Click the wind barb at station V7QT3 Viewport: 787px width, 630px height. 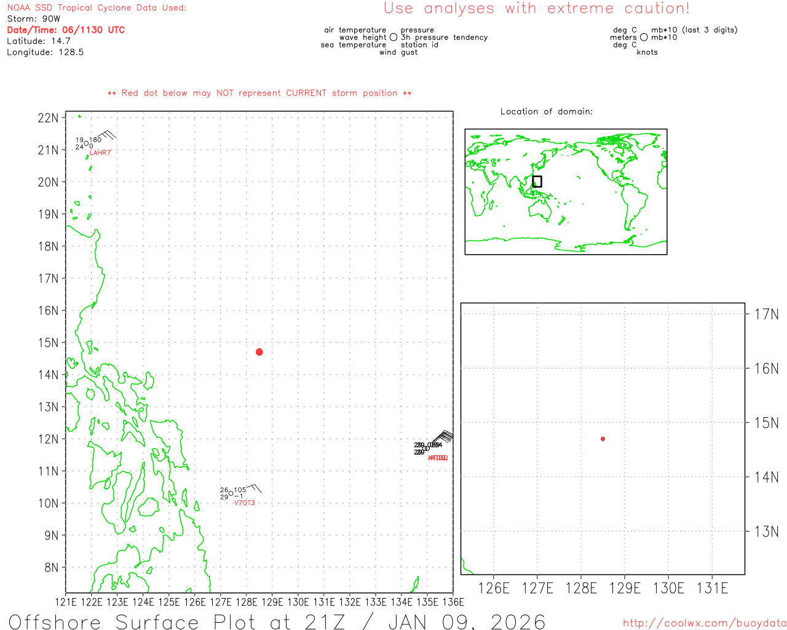tap(254, 488)
